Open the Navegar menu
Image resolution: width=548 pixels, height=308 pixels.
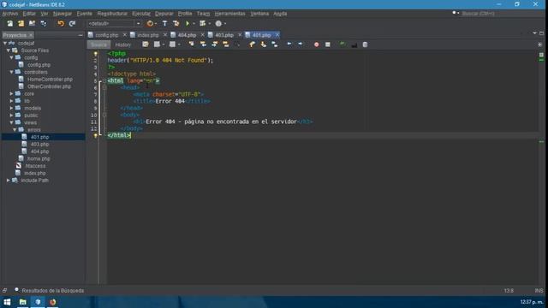click(x=63, y=14)
